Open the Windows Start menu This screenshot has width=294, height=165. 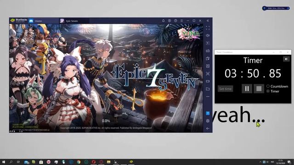(3, 162)
